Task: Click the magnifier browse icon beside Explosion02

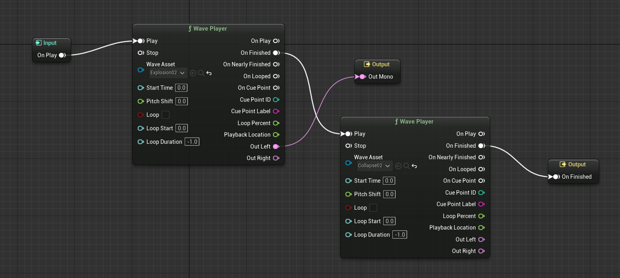Action: [201, 73]
